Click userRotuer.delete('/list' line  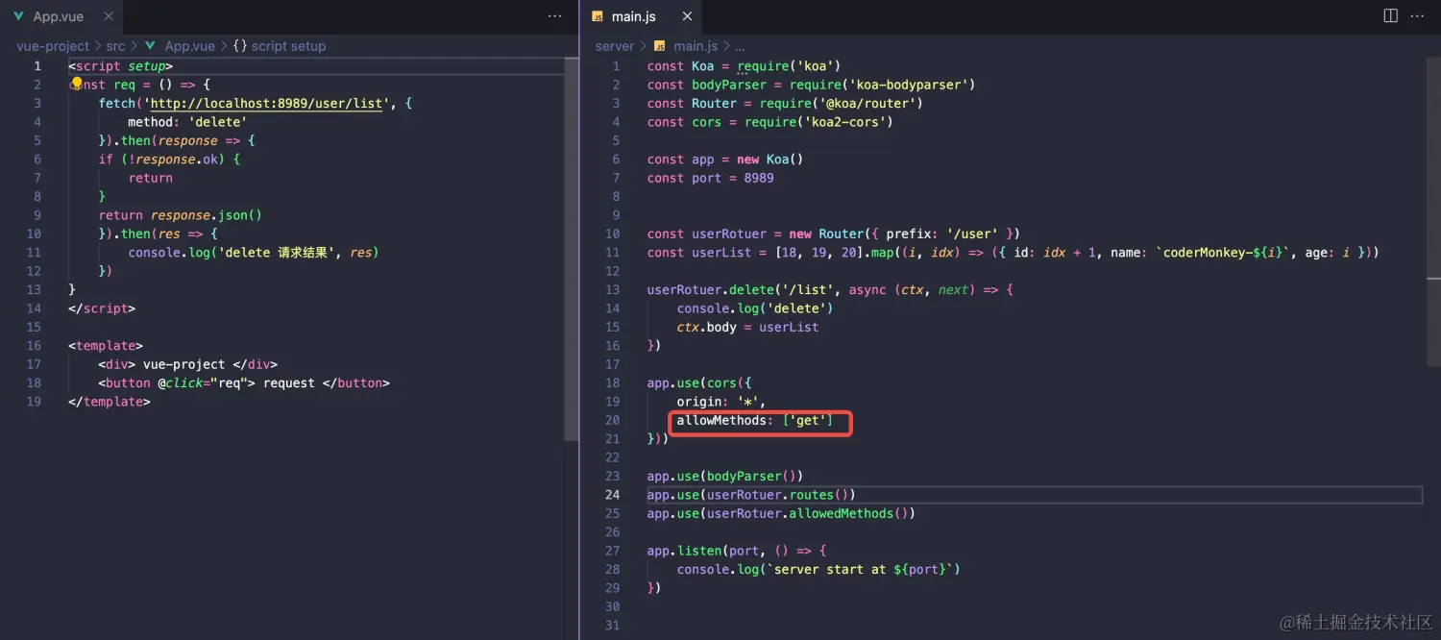click(830, 289)
